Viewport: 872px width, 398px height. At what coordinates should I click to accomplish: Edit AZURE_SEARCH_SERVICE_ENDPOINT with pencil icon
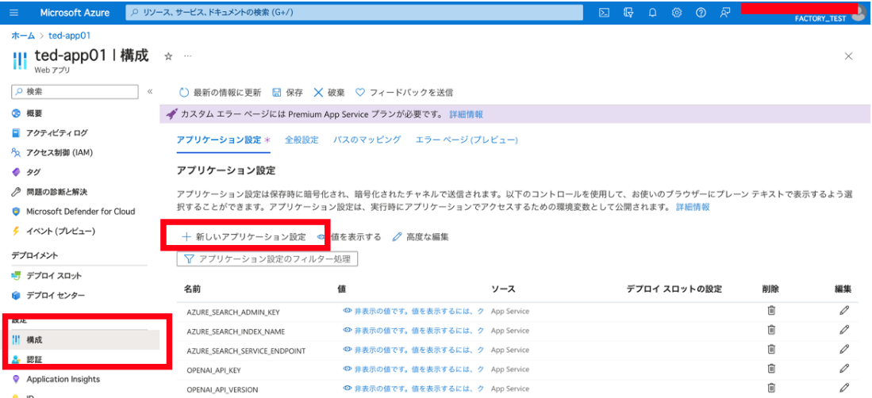[x=844, y=349]
